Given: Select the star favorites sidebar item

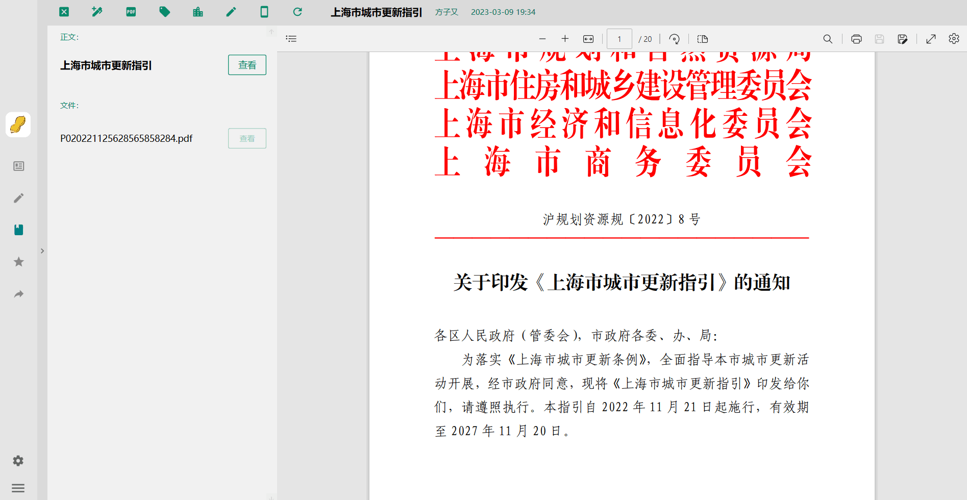Looking at the screenshot, I should (x=18, y=262).
